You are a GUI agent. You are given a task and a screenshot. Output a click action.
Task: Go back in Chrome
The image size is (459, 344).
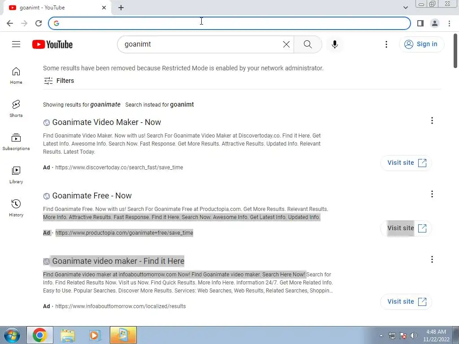pyautogui.click(x=10, y=23)
